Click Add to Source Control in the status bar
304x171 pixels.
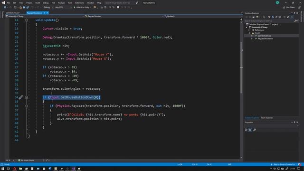[283, 164]
